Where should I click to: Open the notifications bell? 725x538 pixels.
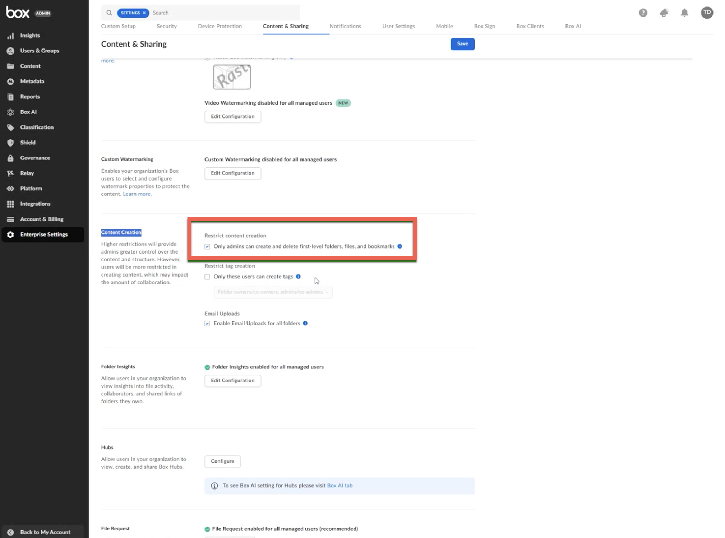tap(684, 13)
